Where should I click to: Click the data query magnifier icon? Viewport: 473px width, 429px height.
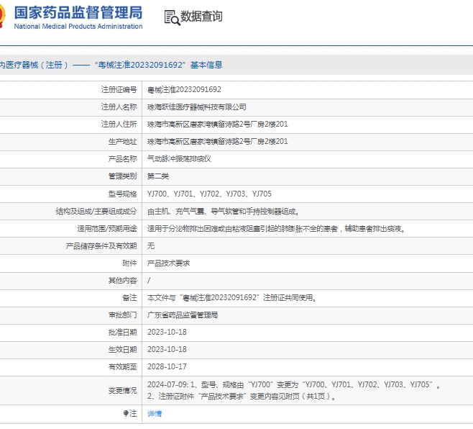pos(172,17)
